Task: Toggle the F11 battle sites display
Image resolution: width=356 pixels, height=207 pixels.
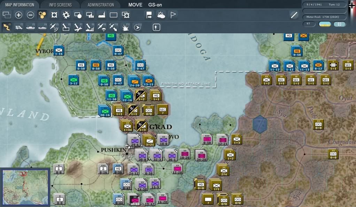Action: pyautogui.click(x=125, y=27)
